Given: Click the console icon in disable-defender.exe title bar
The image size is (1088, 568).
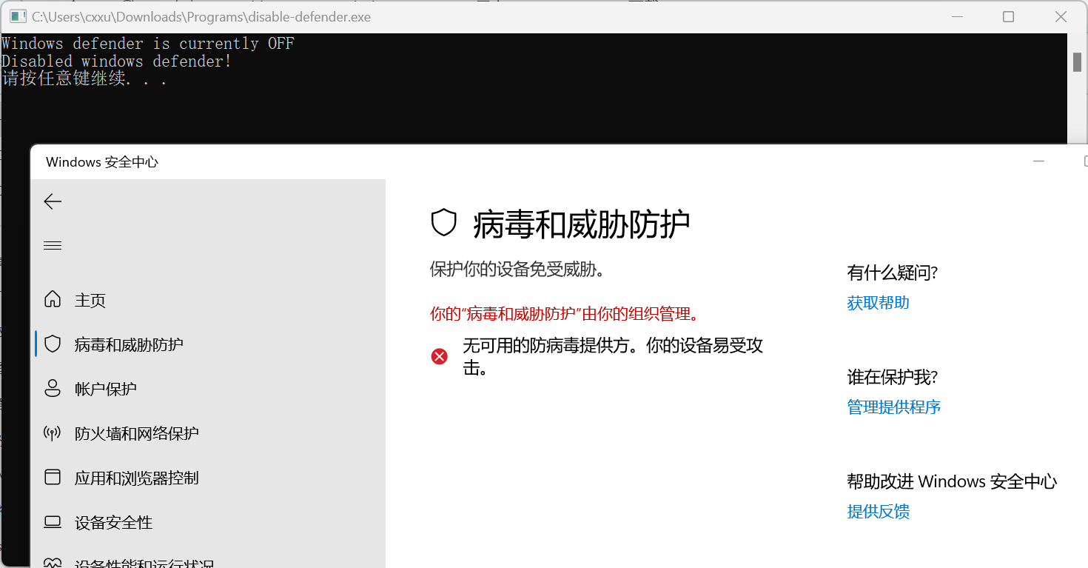Looking at the screenshot, I should (18, 16).
